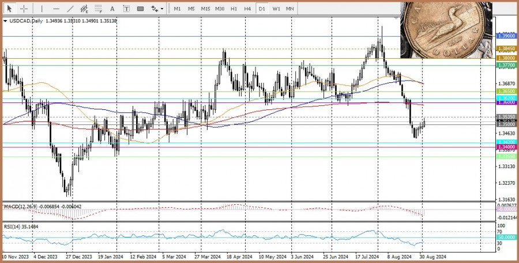This screenshot has width=519, height=263.
Task: Select the trendline drawing tool
Action: pos(70,9)
